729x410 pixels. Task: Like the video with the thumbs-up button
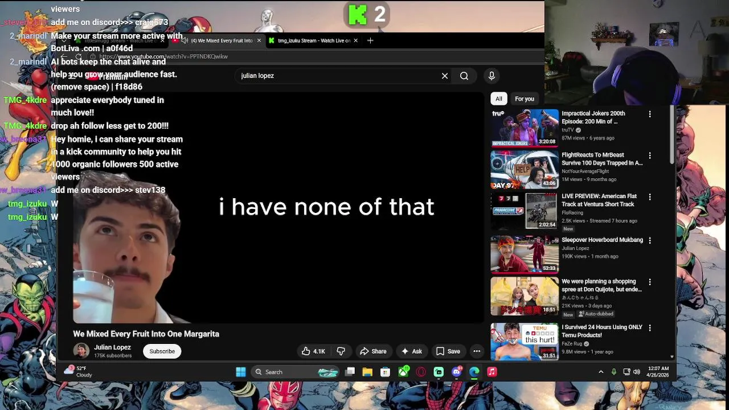(313, 351)
